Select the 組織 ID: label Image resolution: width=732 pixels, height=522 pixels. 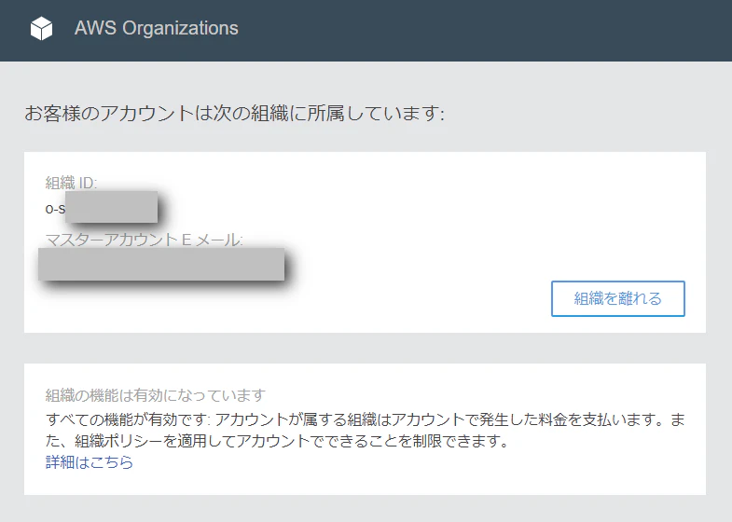(72, 183)
